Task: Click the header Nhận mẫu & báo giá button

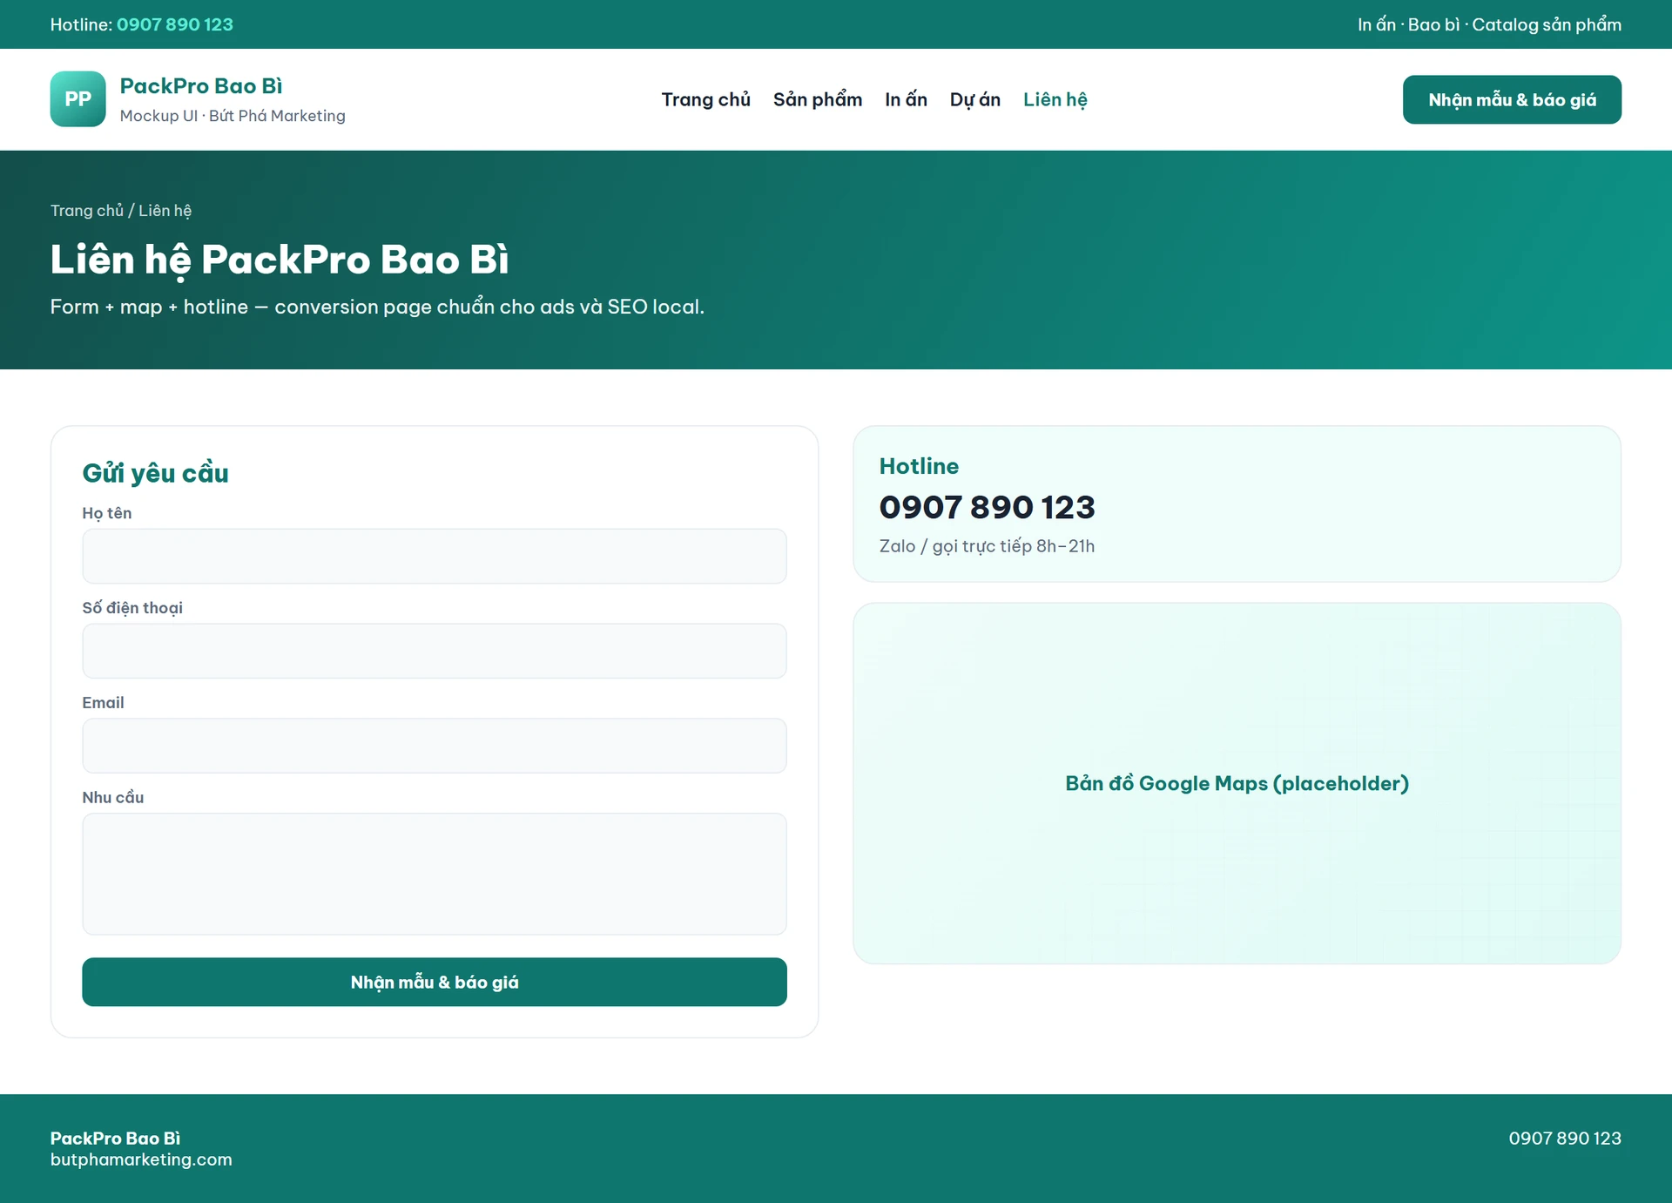Action: pyautogui.click(x=1512, y=99)
